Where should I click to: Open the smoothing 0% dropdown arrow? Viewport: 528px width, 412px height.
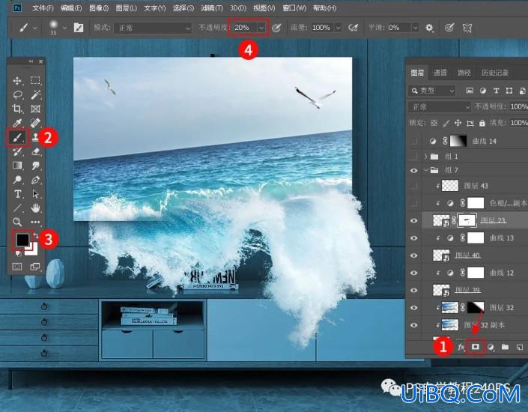[x=416, y=28]
